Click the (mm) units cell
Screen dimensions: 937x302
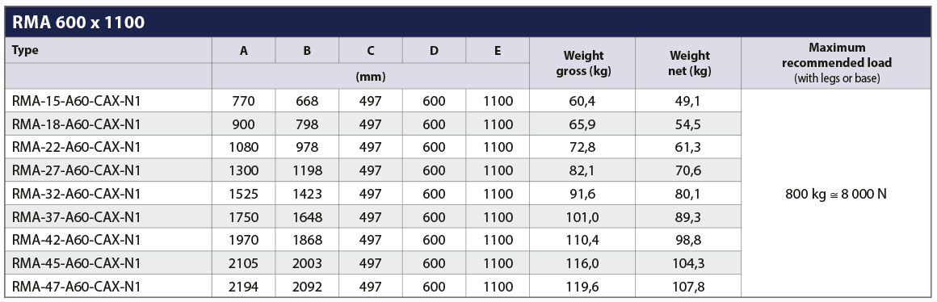(371, 77)
